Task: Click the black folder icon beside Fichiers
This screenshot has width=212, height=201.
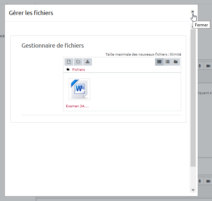Action: point(68,69)
